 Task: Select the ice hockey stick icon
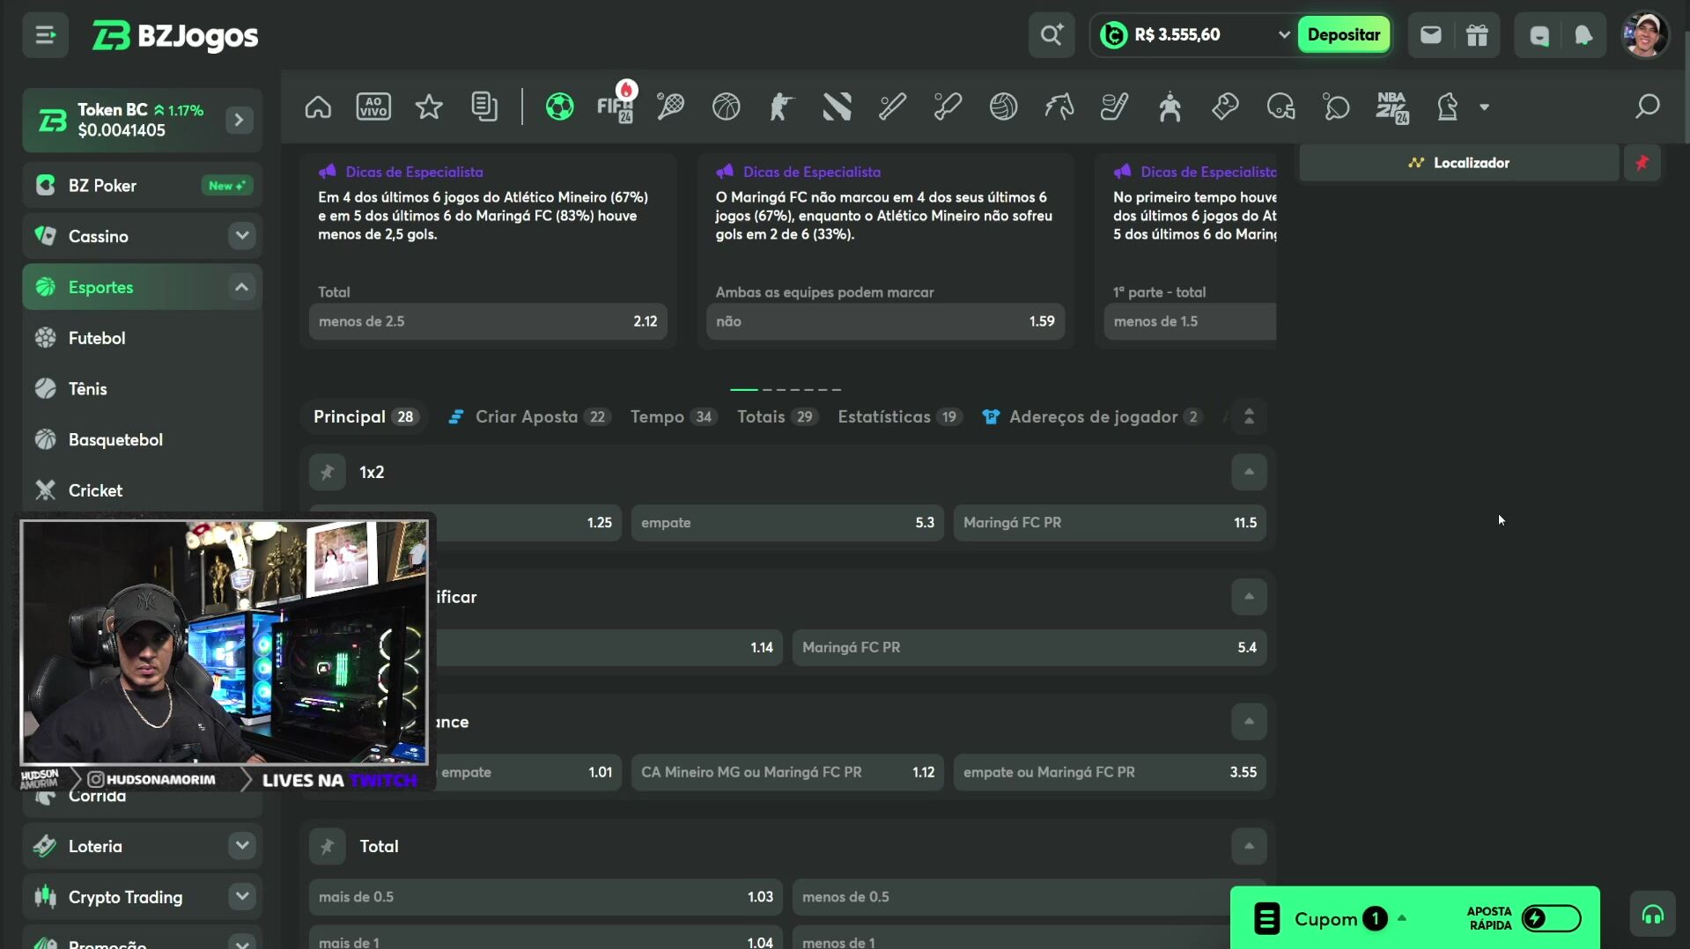[x=1114, y=107]
